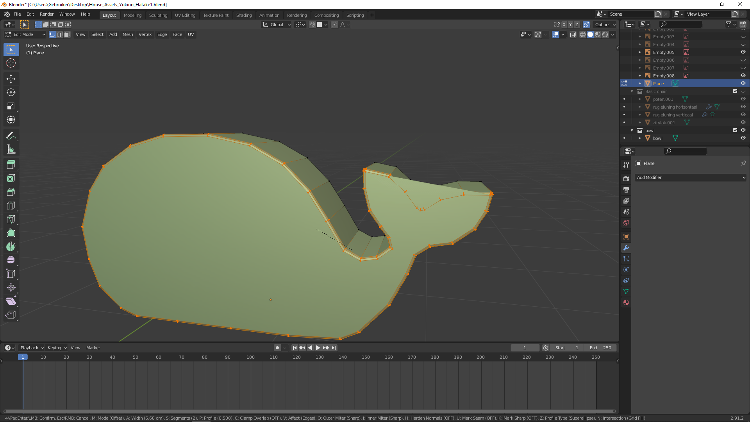
Task: Choose the Loop Cut tool
Action: pos(11,206)
